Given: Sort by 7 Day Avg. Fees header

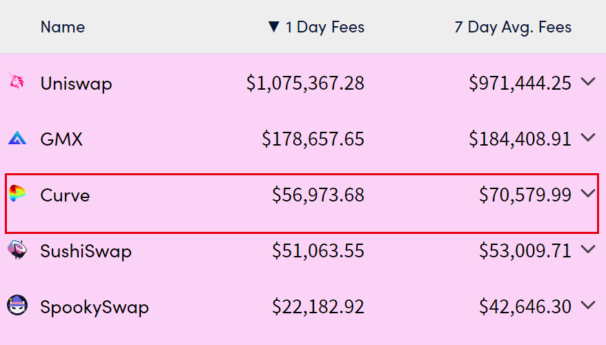Looking at the screenshot, I should pyautogui.click(x=513, y=28).
